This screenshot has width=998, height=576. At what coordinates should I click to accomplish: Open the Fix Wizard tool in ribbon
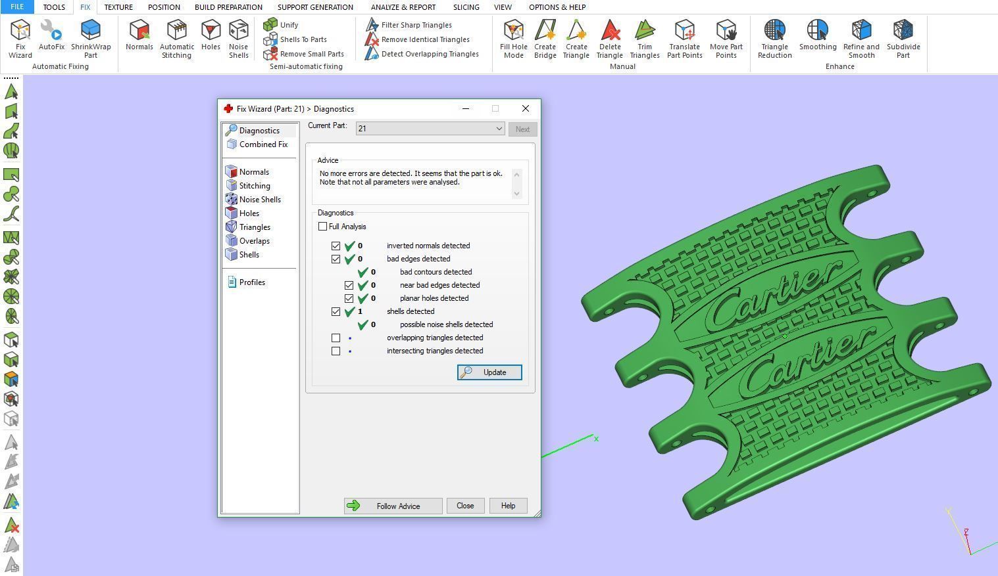[20, 39]
